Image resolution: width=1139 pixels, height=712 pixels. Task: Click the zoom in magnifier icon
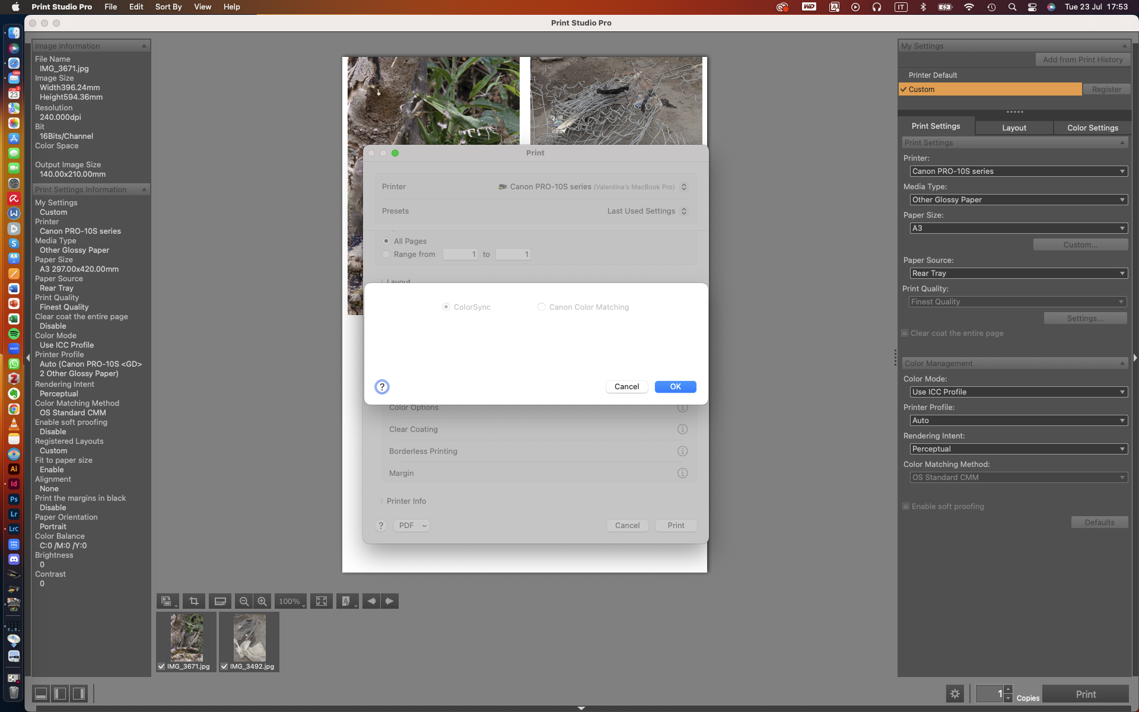262,601
